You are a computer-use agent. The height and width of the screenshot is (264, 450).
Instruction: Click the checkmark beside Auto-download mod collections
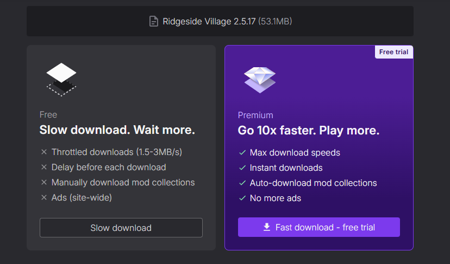(x=242, y=183)
